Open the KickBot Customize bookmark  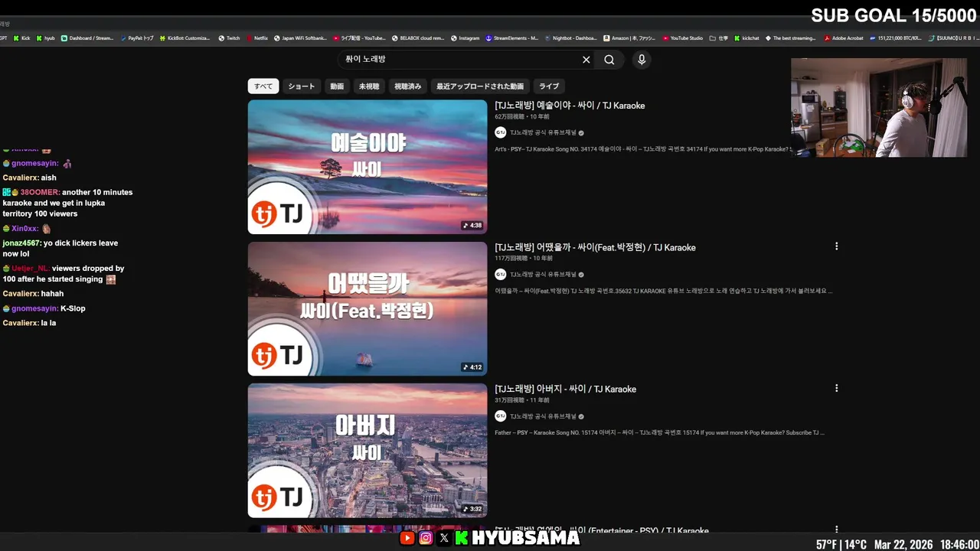pyautogui.click(x=185, y=37)
